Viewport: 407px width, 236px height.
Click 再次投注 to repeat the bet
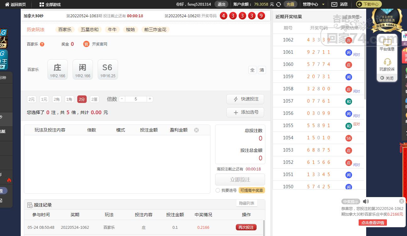[x=246, y=227]
